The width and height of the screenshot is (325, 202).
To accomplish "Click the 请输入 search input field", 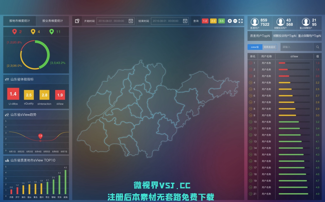I will (297, 47).
